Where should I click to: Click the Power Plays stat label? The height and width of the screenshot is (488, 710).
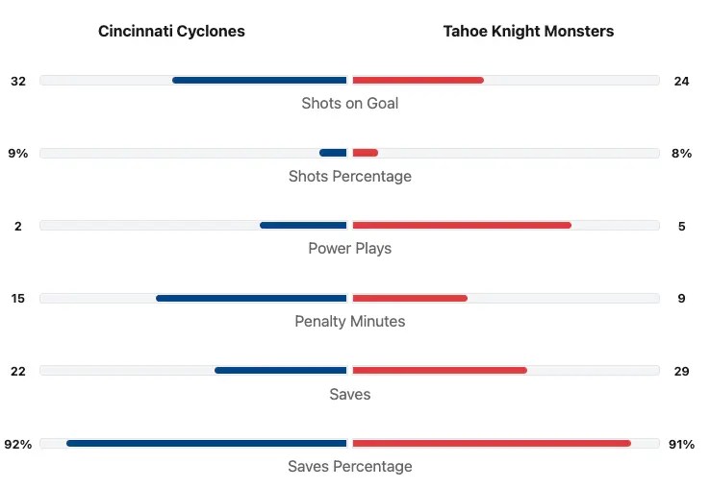349,248
